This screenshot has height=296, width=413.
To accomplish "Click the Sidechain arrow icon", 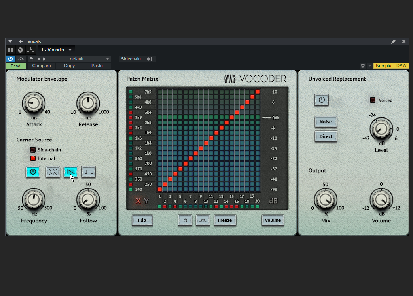I will [x=149, y=59].
